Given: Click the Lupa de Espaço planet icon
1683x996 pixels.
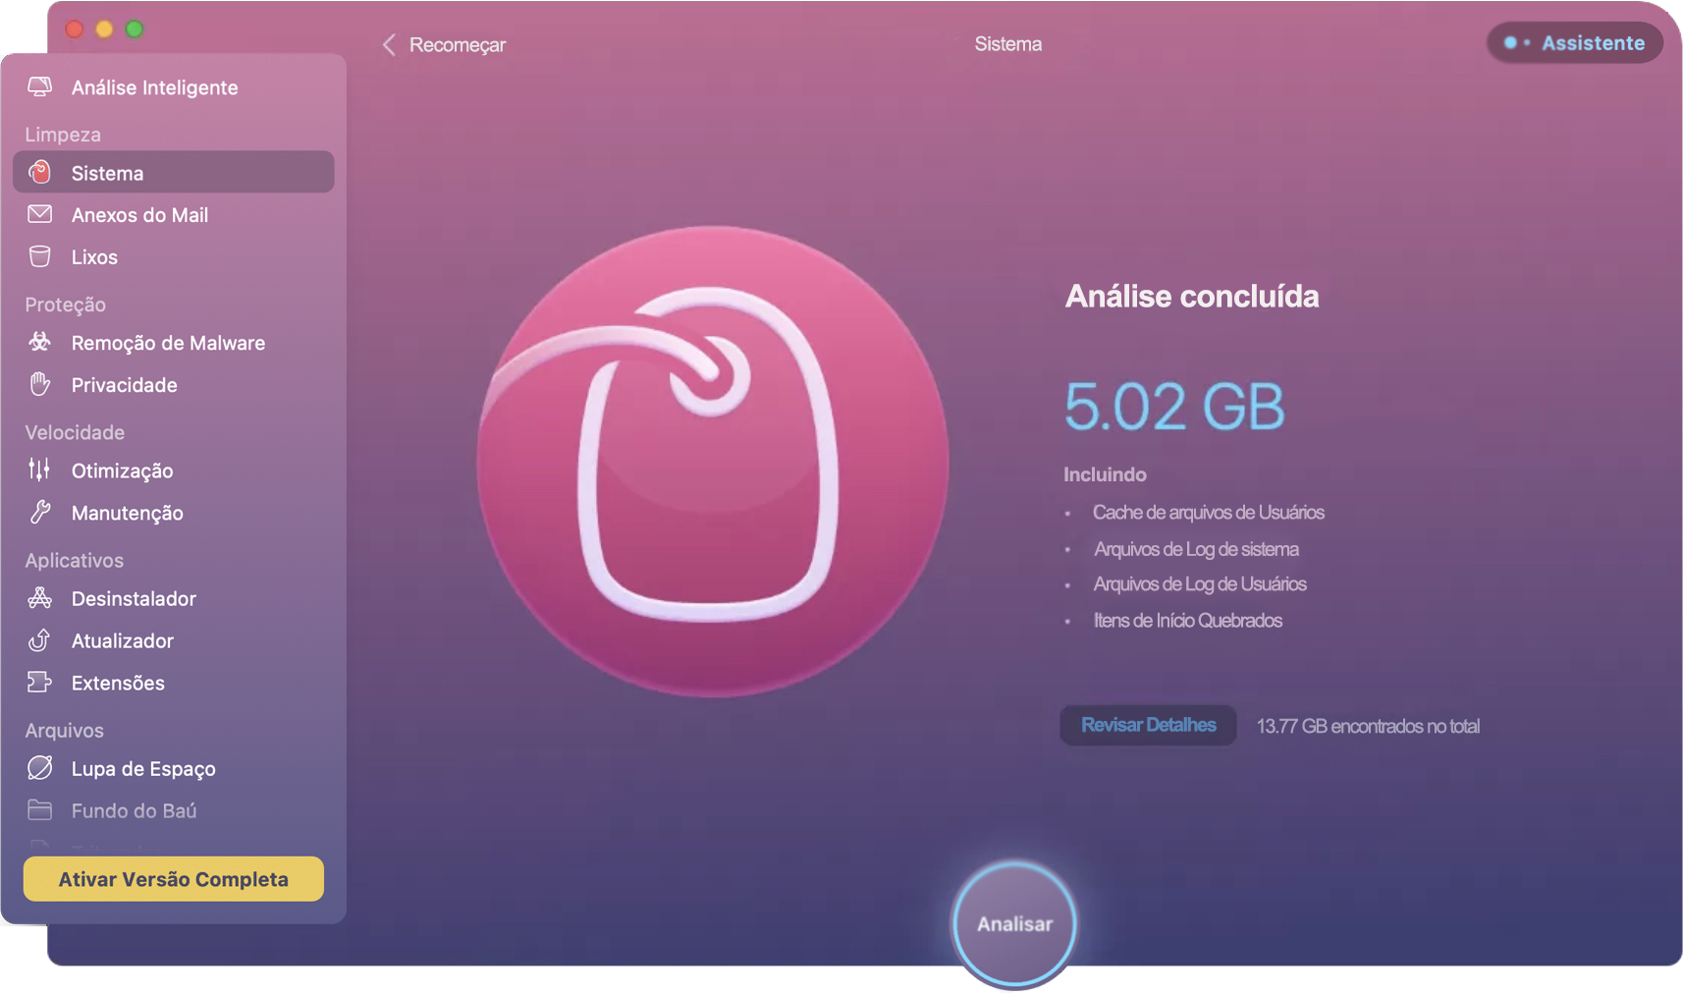Looking at the screenshot, I should [x=40, y=767].
